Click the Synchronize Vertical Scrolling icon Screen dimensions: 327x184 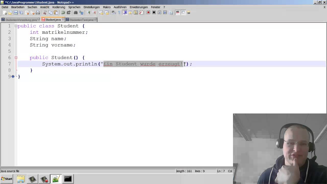click(101, 13)
